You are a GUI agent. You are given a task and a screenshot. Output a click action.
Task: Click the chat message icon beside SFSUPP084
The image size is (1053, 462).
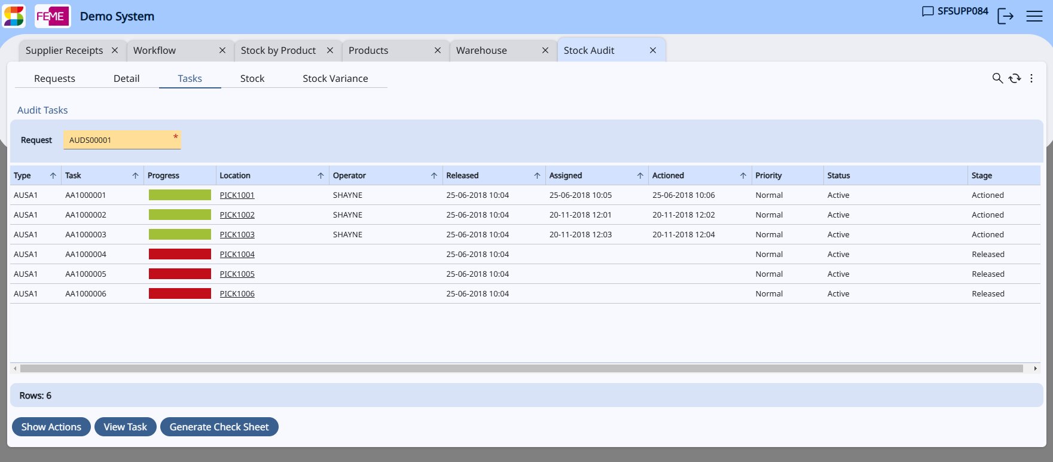927,11
